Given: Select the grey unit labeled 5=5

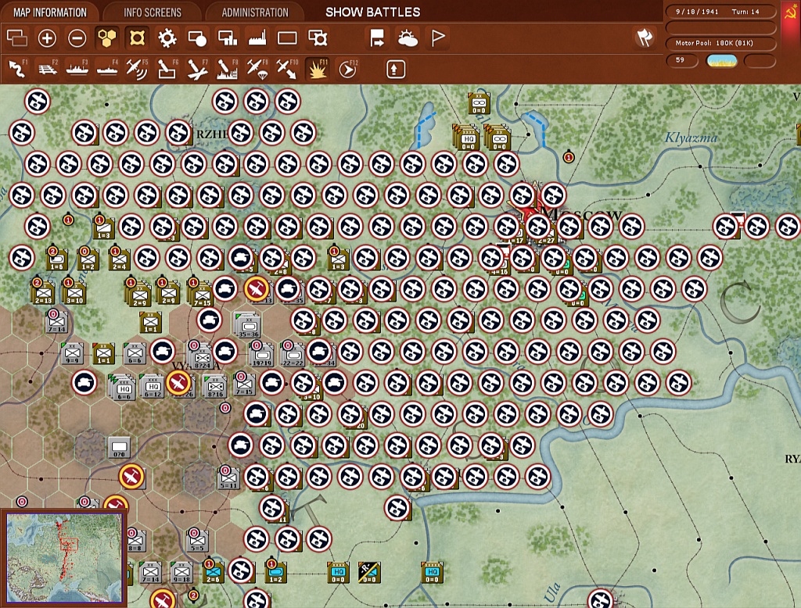Looking at the screenshot, I should coord(198,541).
